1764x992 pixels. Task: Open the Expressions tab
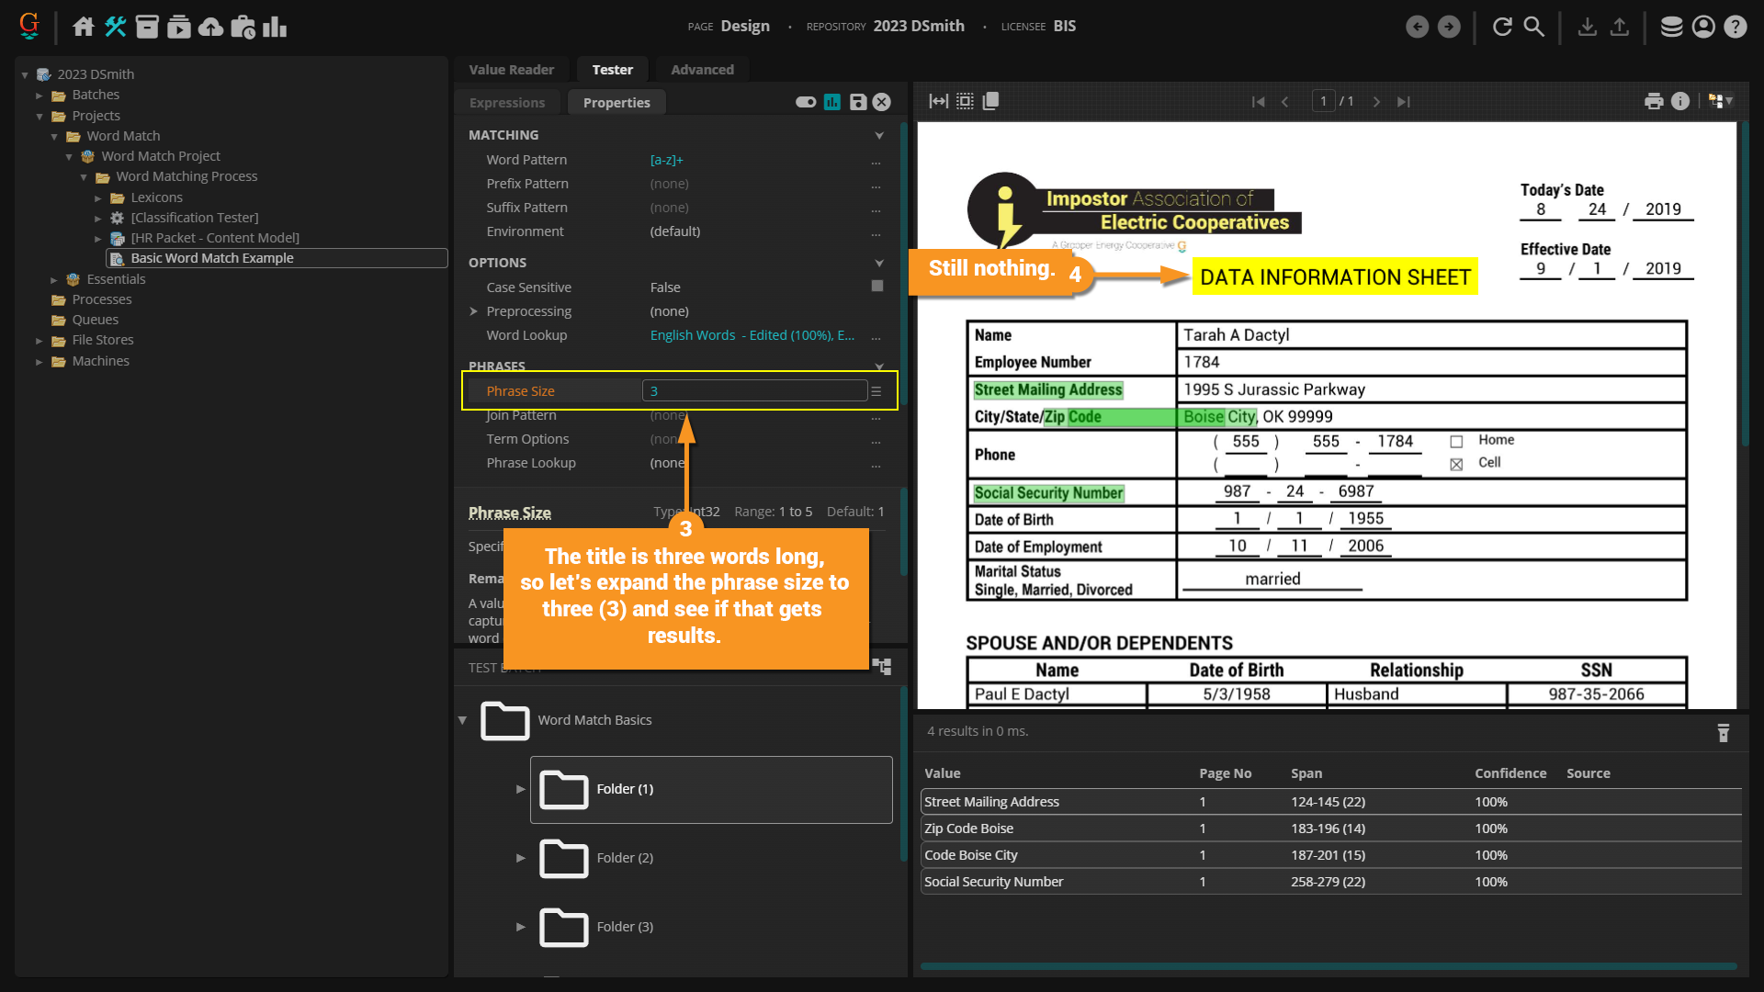click(x=507, y=103)
